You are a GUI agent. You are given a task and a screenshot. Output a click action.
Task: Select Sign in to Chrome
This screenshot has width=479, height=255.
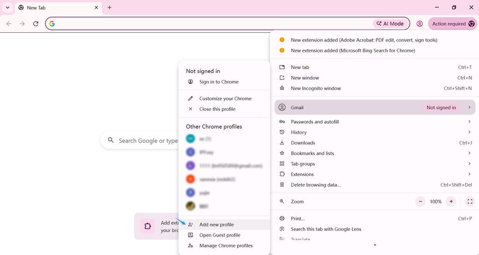[x=224, y=82]
